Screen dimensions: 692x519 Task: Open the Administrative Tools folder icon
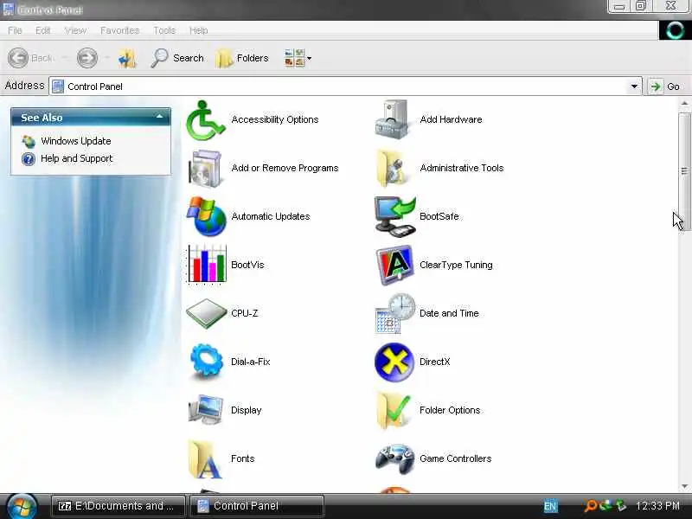pyautogui.click(x=392, y=168)
